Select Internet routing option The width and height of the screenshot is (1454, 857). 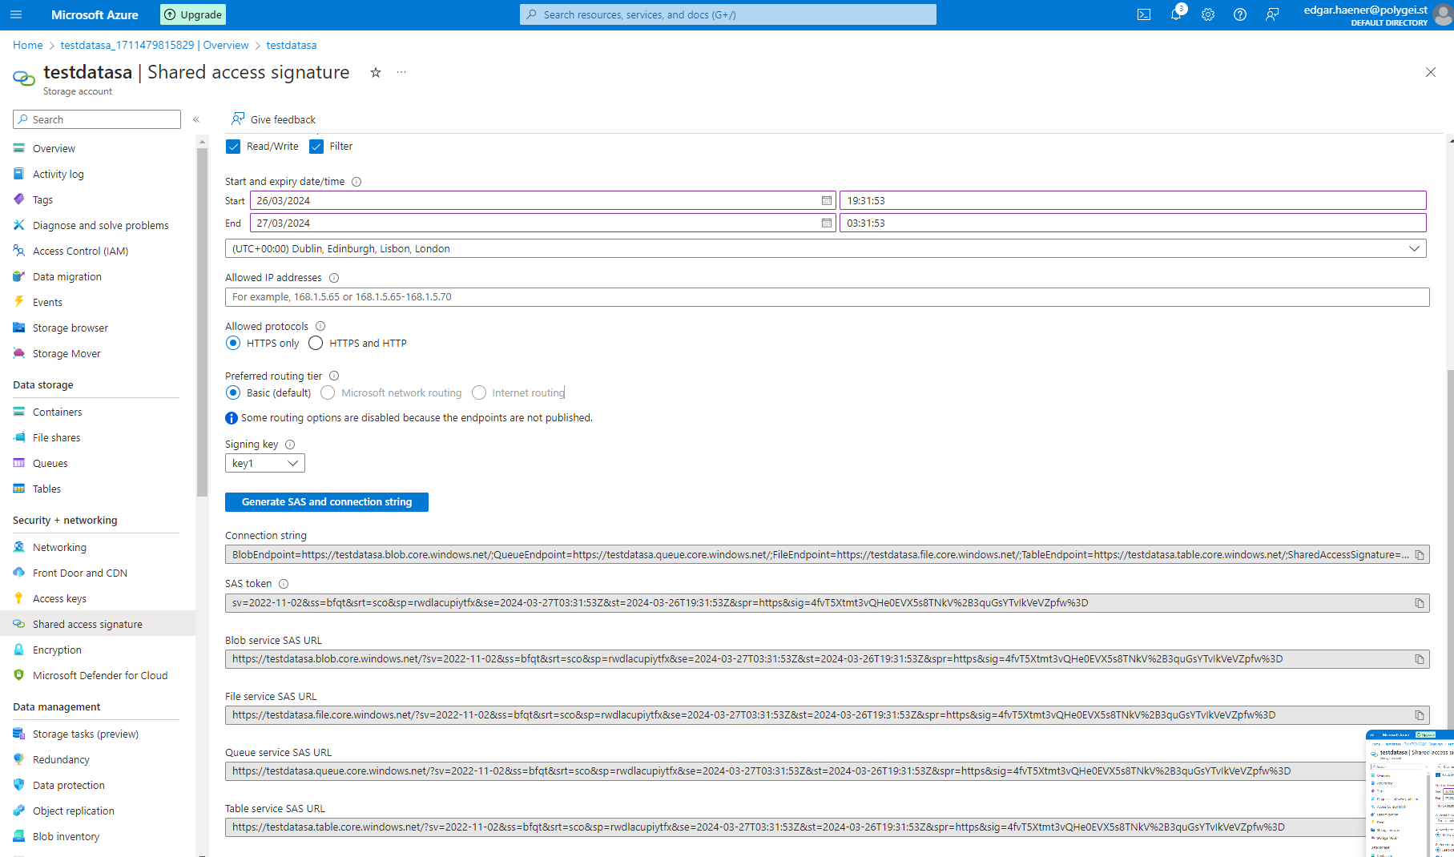pyautogui.click(x=479, y=392)
